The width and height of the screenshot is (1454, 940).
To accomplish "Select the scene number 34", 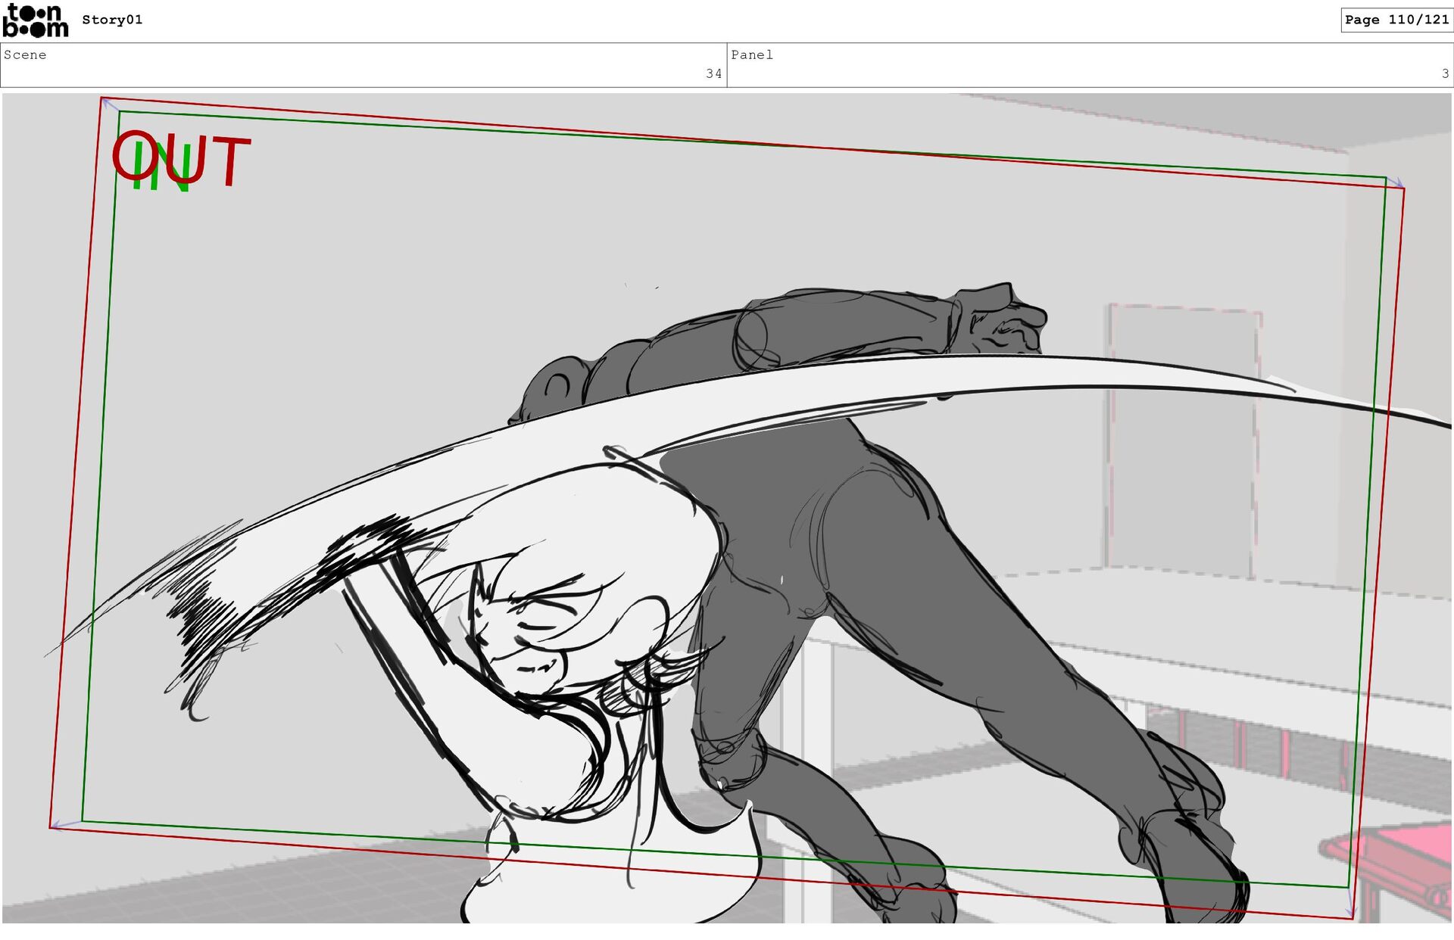I will click(713, 73).
